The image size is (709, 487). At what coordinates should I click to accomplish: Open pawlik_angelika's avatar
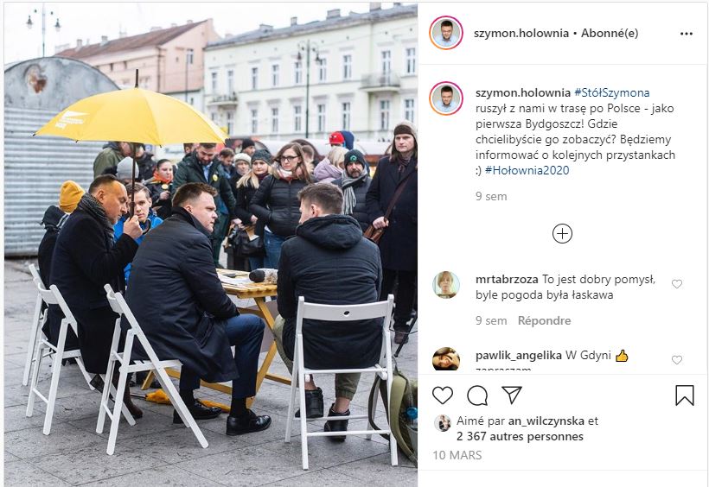(446, 359)
